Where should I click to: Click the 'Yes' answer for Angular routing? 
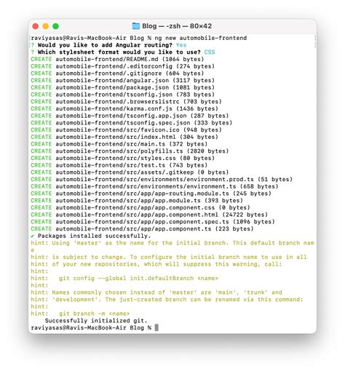(181, 45)
